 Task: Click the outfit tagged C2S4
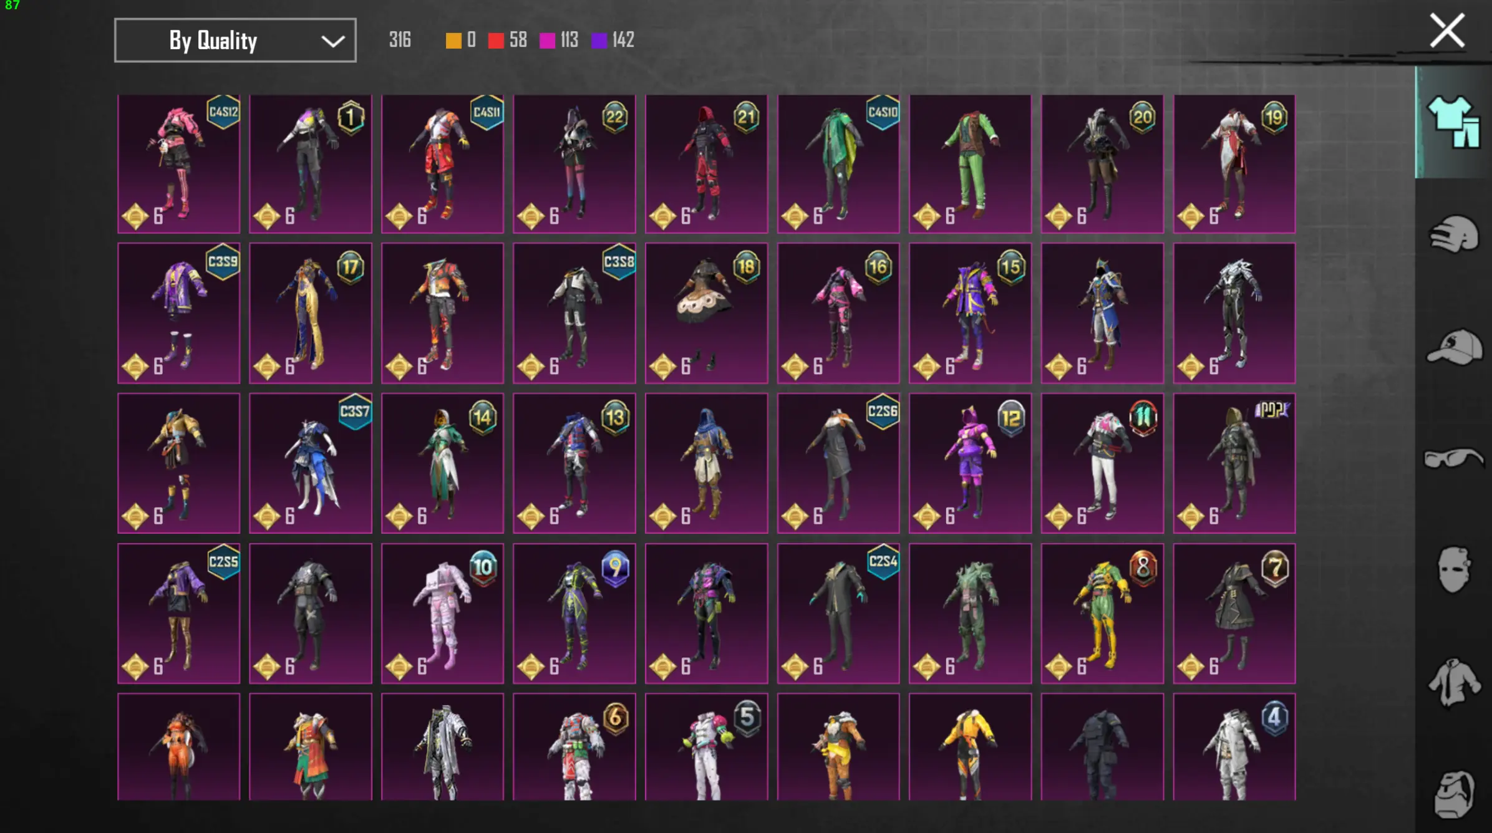click(838, 614)
